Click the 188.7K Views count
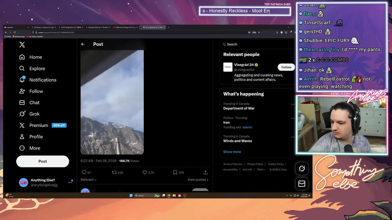Viewport: 392px width, 220px height. point(129,161)
